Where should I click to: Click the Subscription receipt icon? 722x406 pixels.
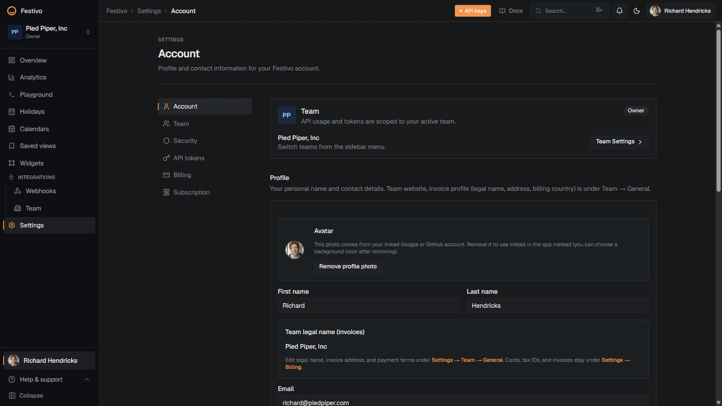pyautogui.click(x=166, y=192)
